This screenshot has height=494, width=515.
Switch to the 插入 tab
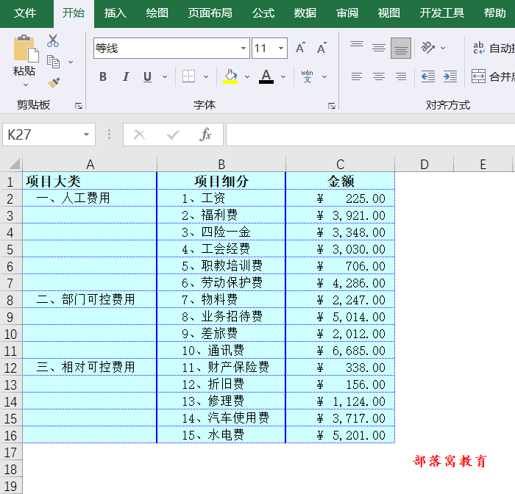pos(115,13)
